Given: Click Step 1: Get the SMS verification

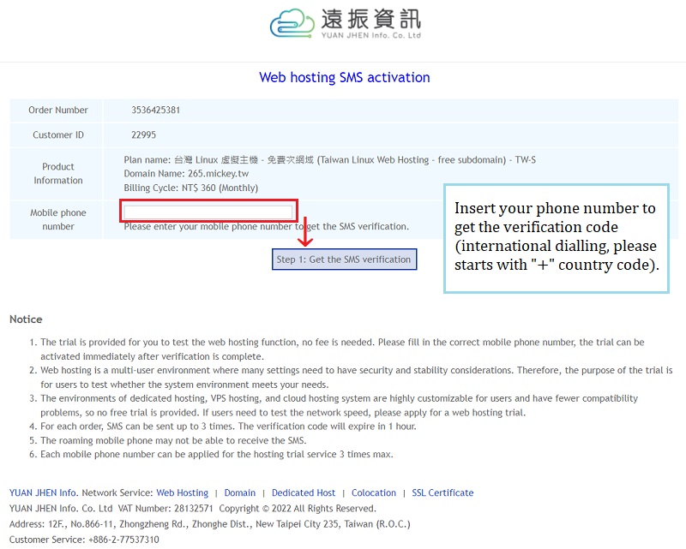Looking at the screenshot, I should click(x=344, y=260).
